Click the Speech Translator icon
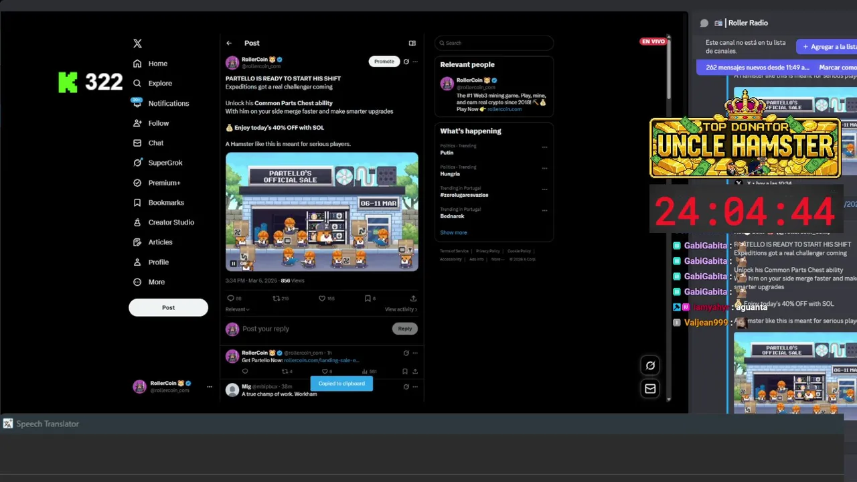The width and height of the screenshot is (857, 482). tap(8, 424)
